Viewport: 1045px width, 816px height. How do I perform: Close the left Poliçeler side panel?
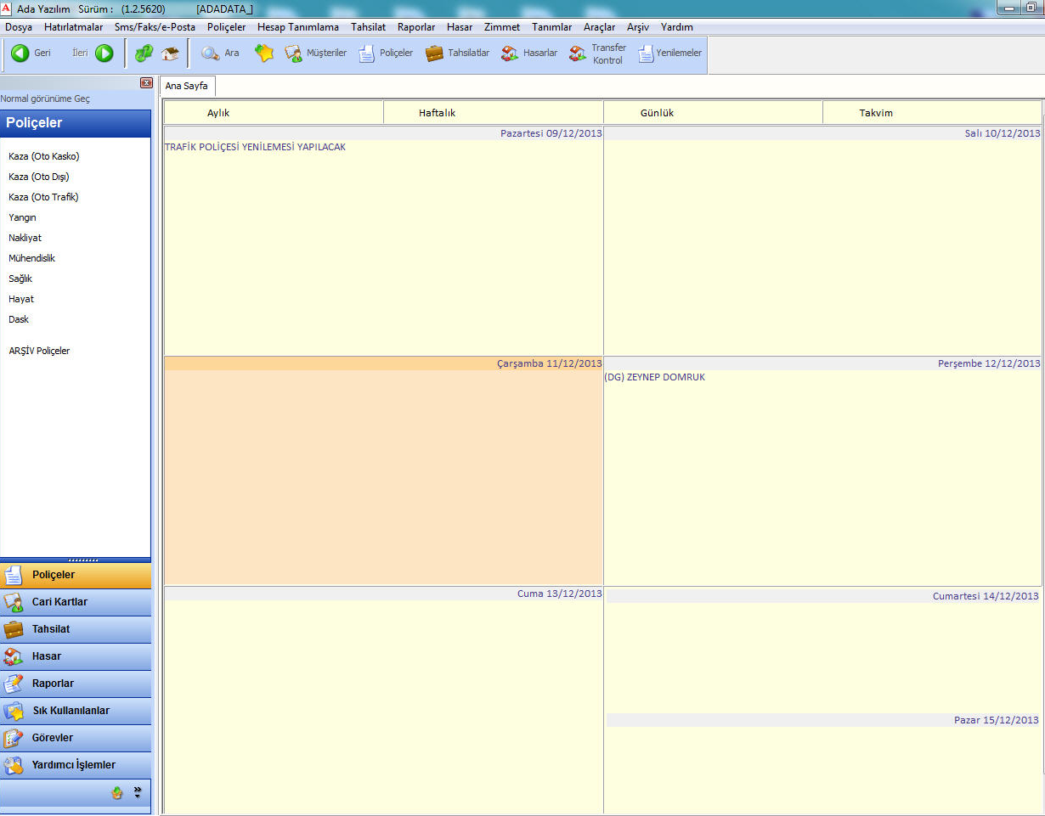(145, 82)
